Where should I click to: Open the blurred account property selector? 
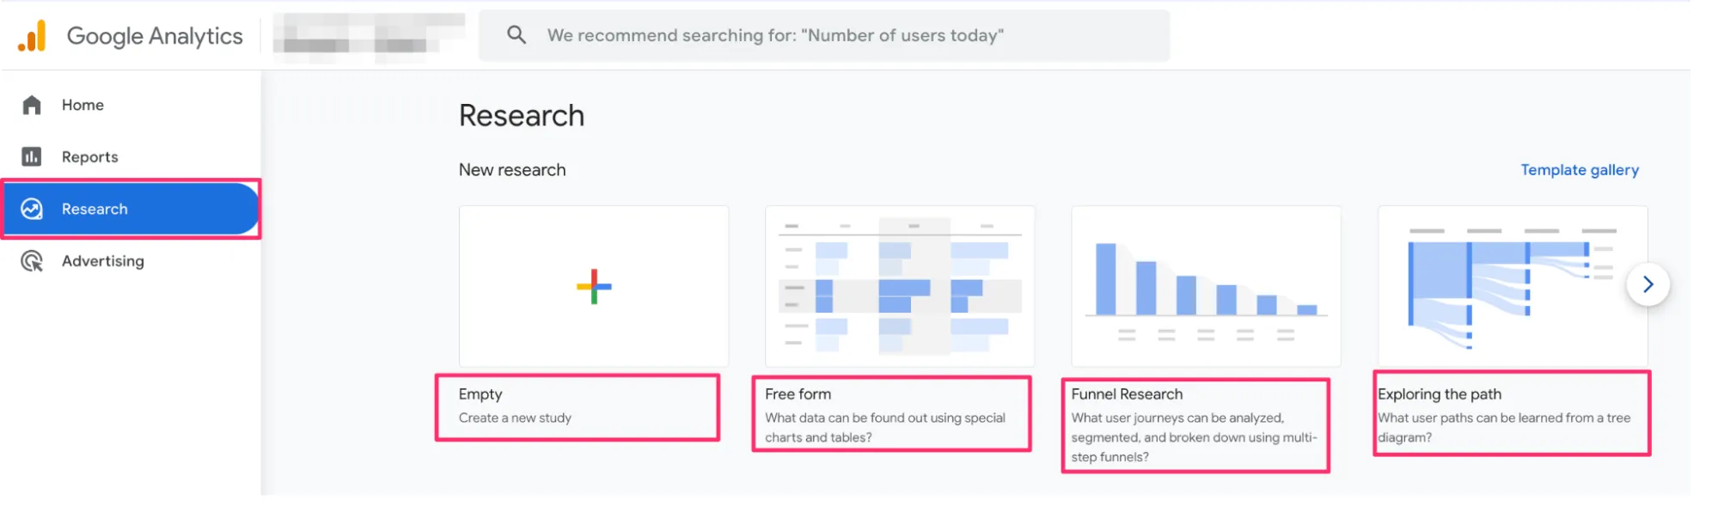tap(370, 35)
